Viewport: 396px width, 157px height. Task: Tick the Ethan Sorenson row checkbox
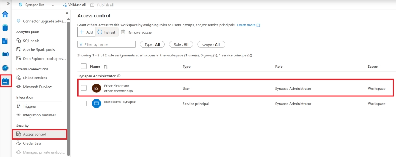point(84,88)
